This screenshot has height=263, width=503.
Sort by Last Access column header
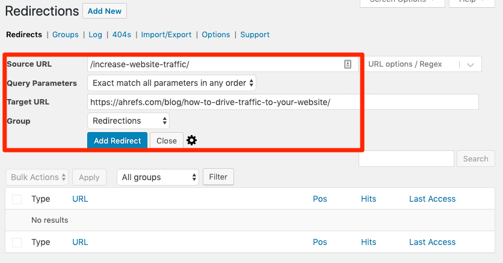[432, 199]
